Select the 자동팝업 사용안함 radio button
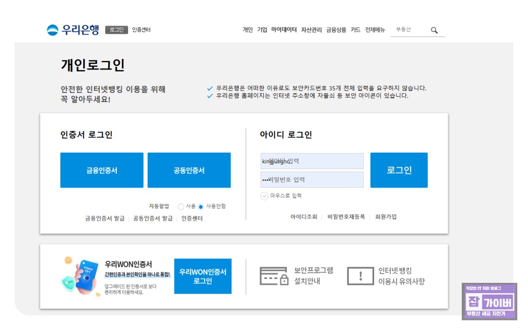528x330 pixels. (x=201, y=207)
